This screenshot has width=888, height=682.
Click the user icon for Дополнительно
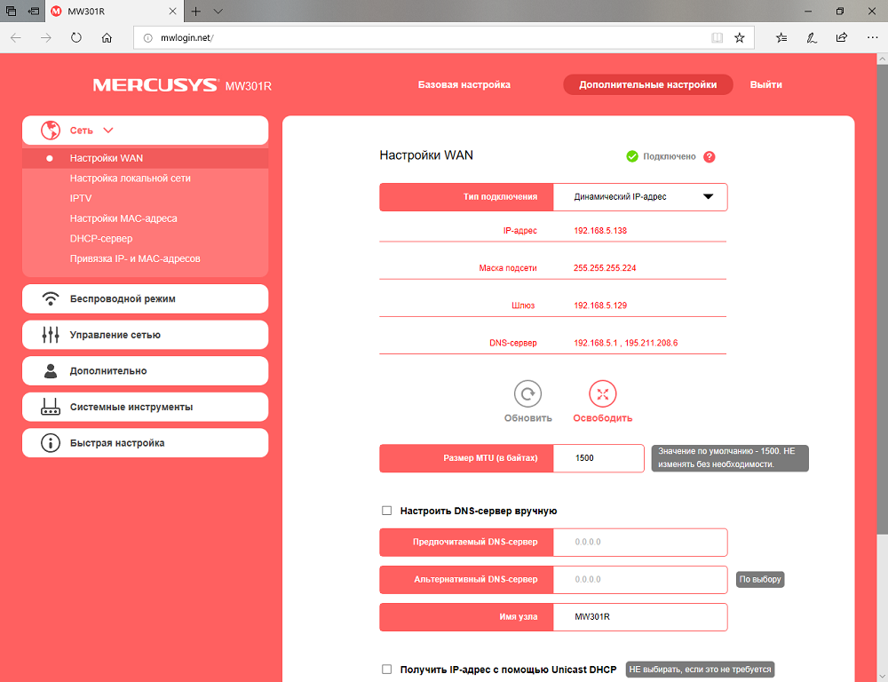coord(51,371)
